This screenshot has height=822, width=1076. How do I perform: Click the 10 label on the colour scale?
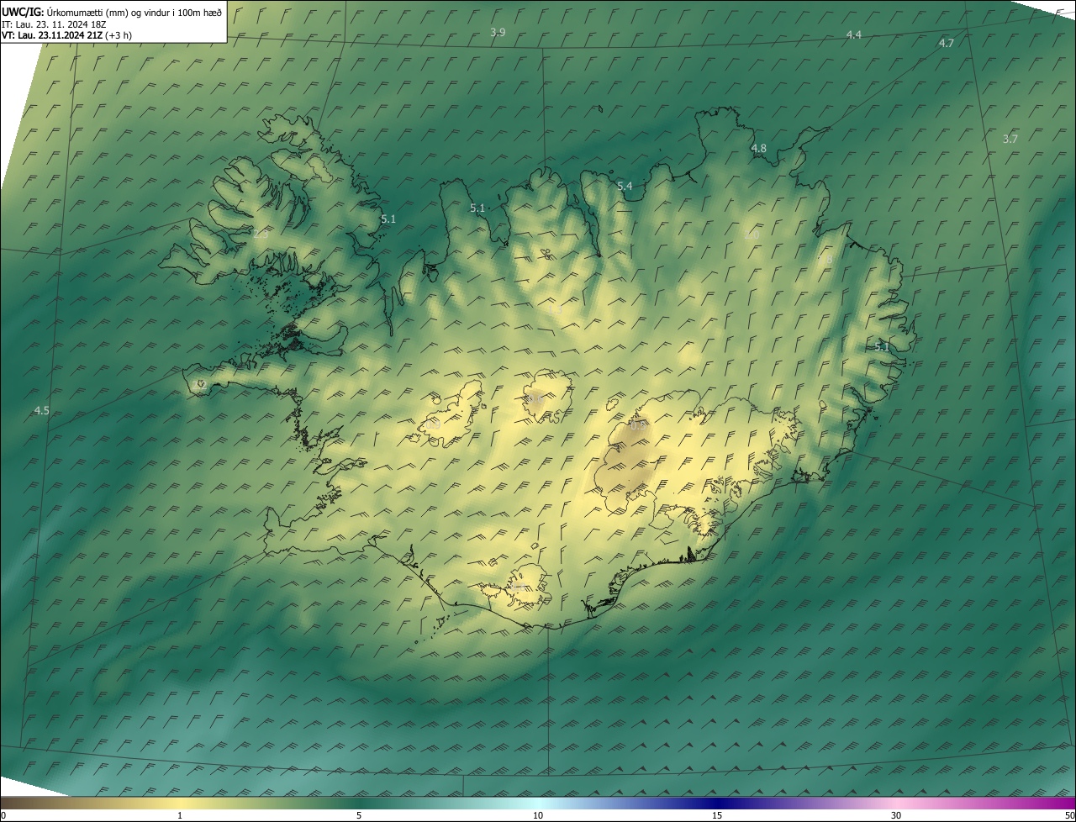(x=537, y=815)
